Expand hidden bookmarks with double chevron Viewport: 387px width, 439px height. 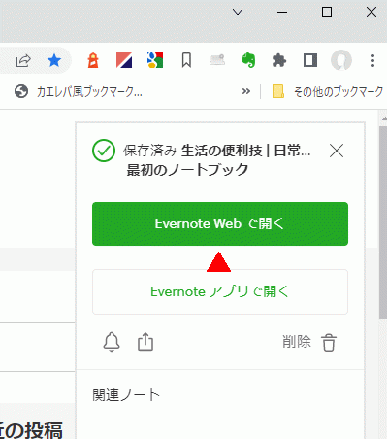pos(246,91)
